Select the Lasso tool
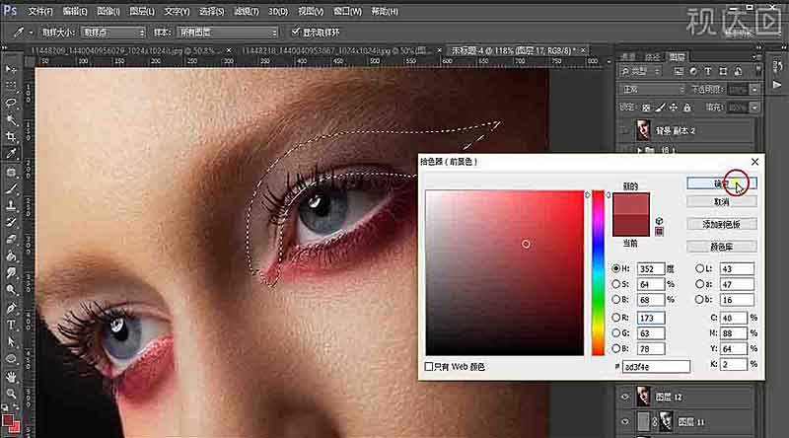The image size is (789, 438). [x=11, y=103]
